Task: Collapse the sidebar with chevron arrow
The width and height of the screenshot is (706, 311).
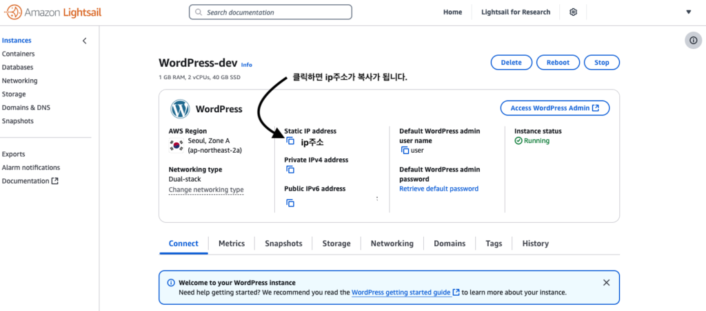Action: point(85,41)
